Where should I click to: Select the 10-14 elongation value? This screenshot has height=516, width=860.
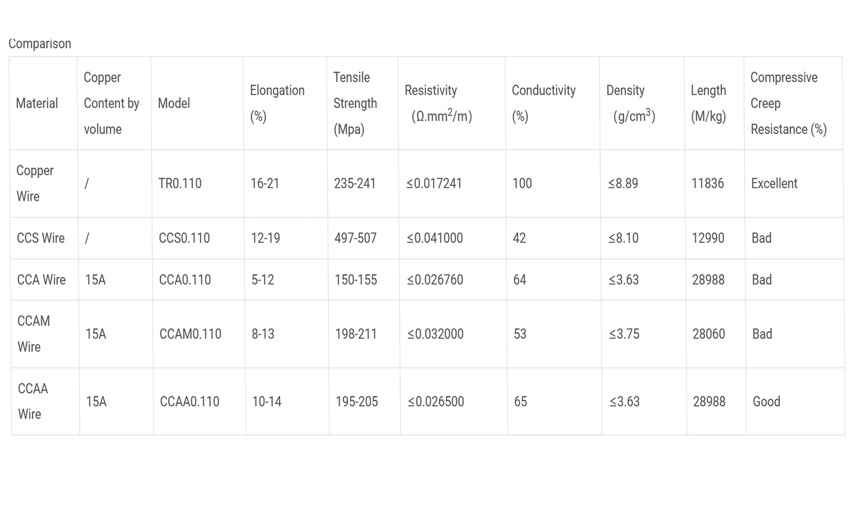(267, 402)
